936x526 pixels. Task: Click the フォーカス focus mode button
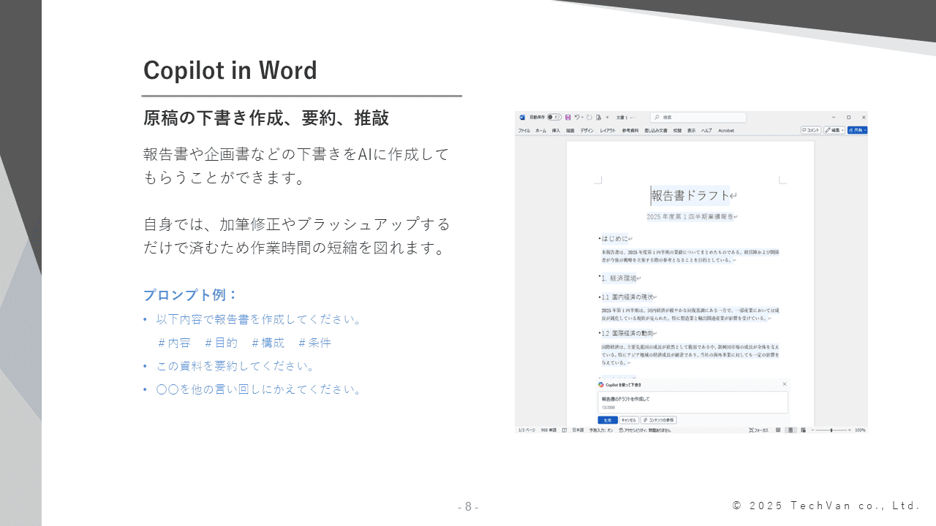point(758,430)
